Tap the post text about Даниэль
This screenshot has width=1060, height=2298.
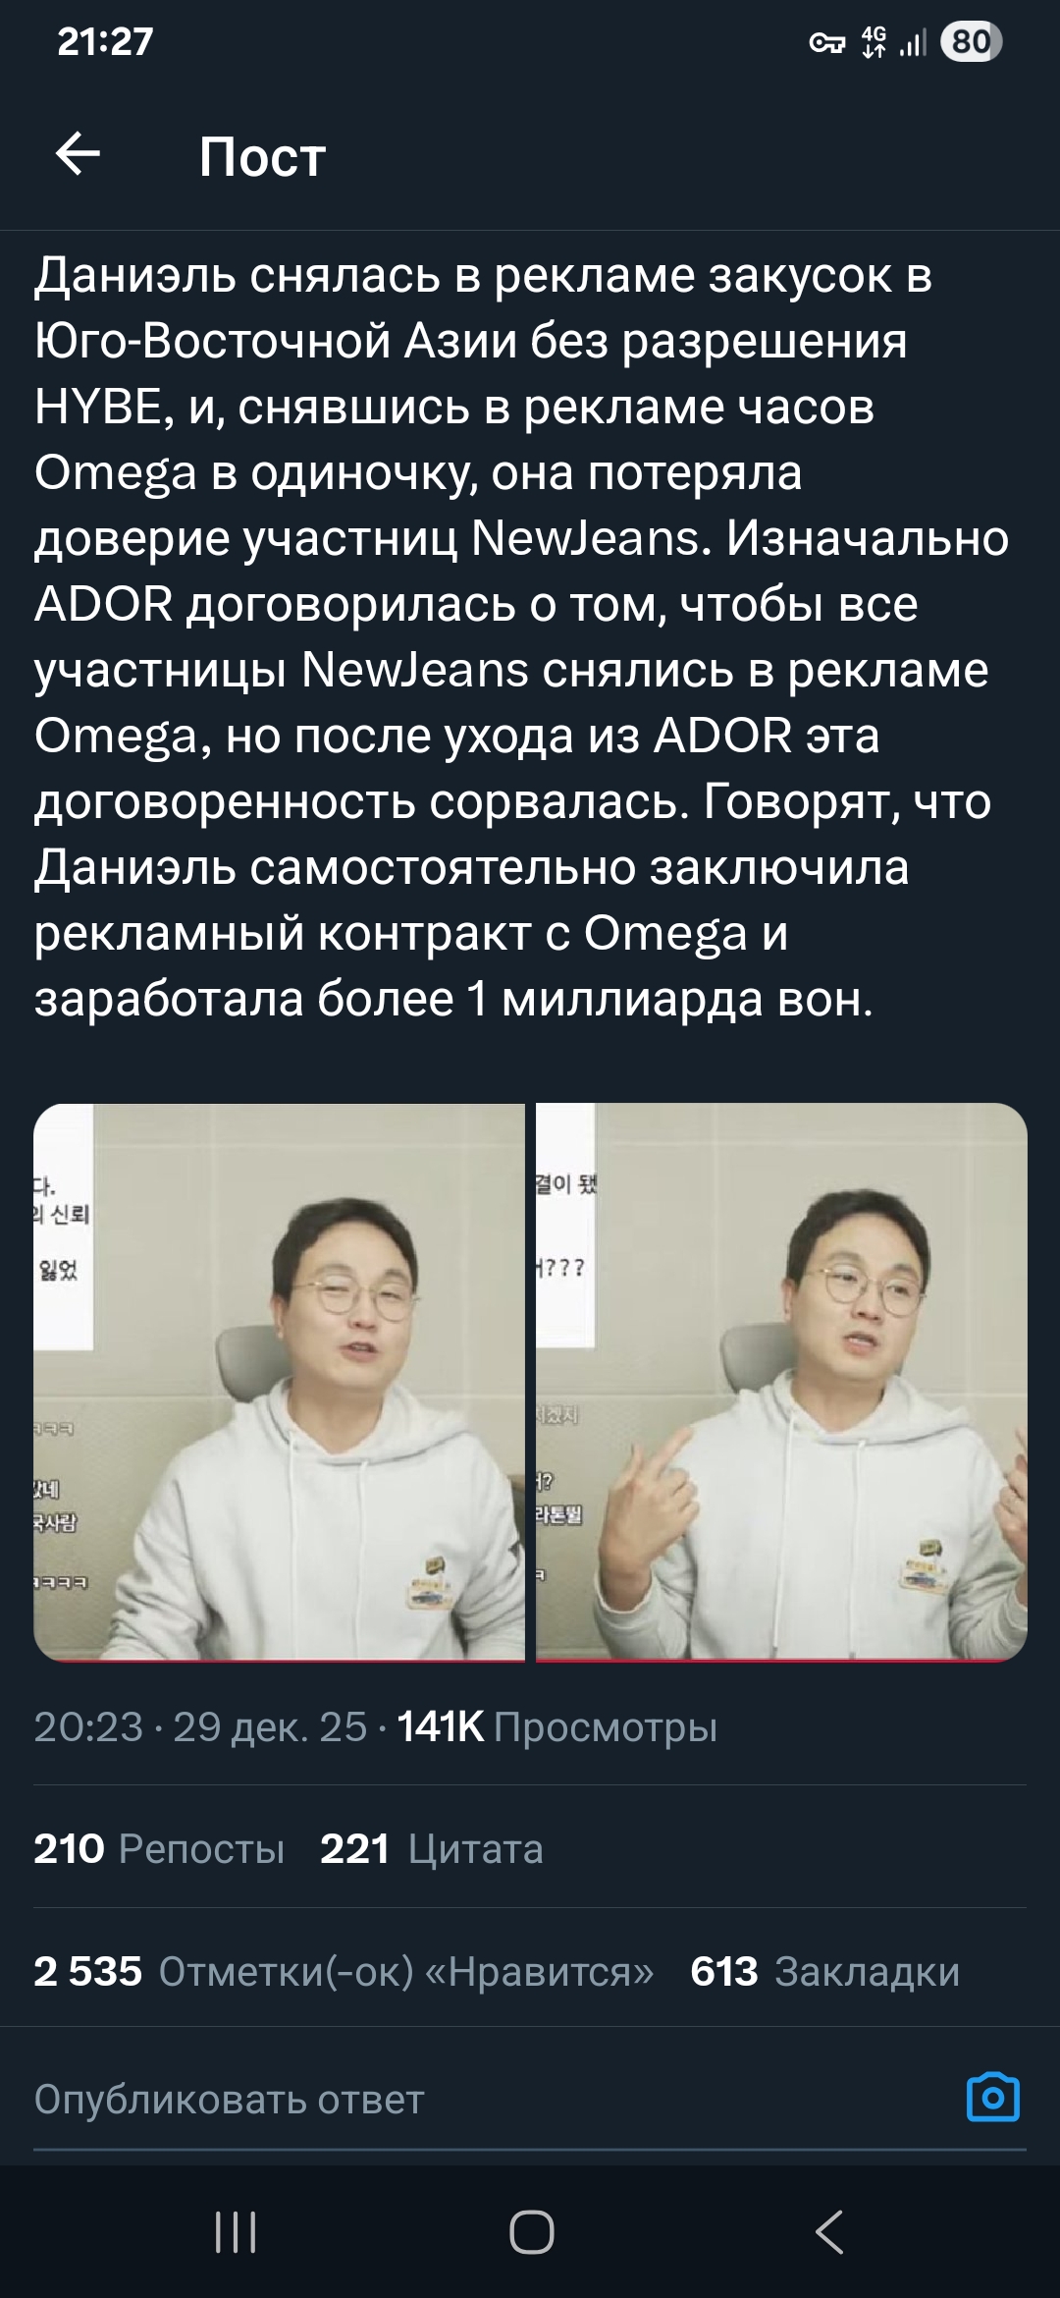point(522,636)
